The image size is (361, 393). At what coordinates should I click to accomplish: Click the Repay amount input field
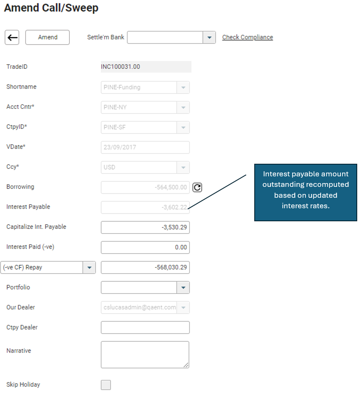pyautogui.click(x=145, y=267)
